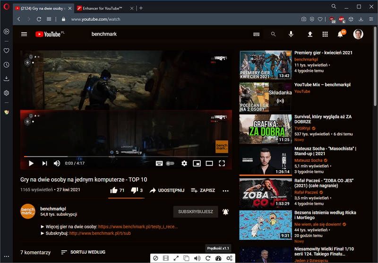Enable theater mode view

(x=209, y=163)
